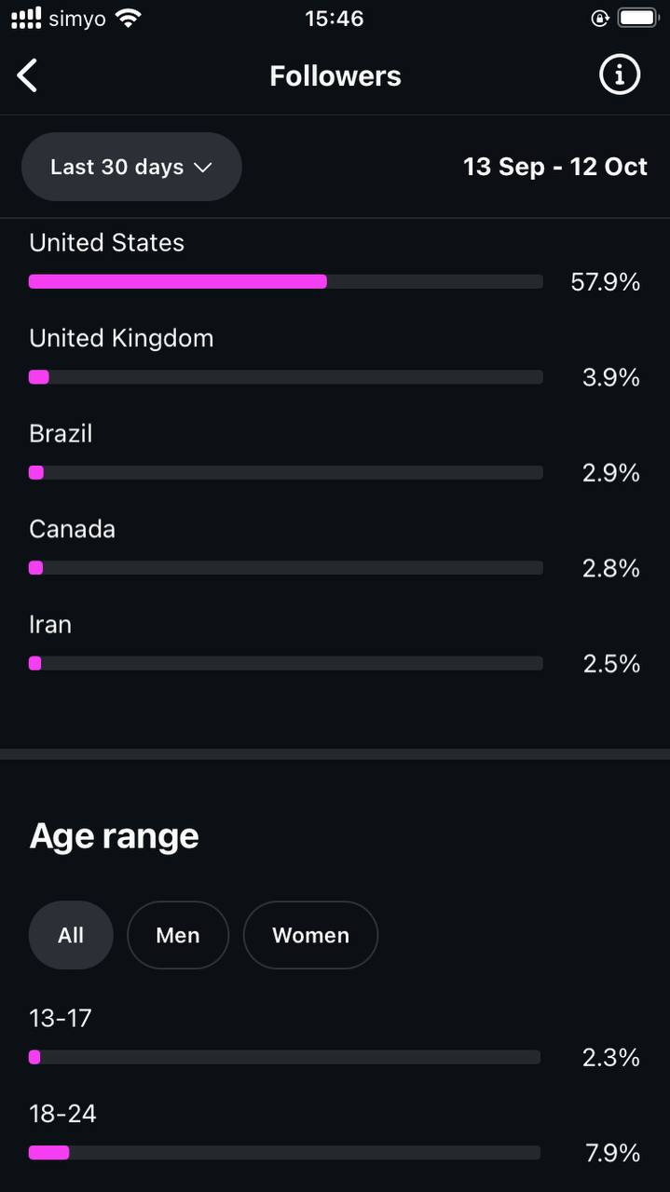Tap the chevron beside Last 30 days

click(x=203, y=168)
